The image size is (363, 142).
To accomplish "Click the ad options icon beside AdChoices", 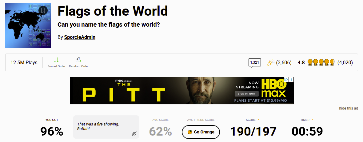I will [291, 80].
